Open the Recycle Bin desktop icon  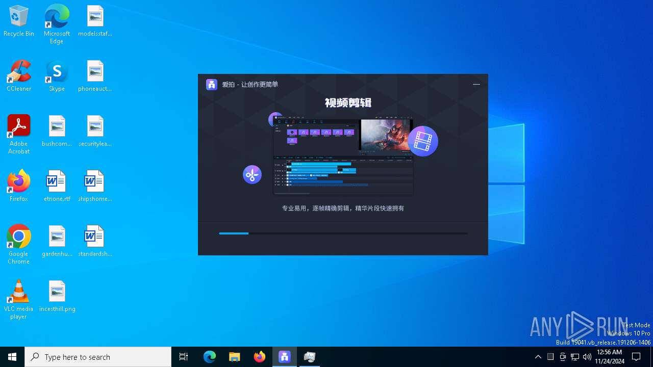[18, 21]
